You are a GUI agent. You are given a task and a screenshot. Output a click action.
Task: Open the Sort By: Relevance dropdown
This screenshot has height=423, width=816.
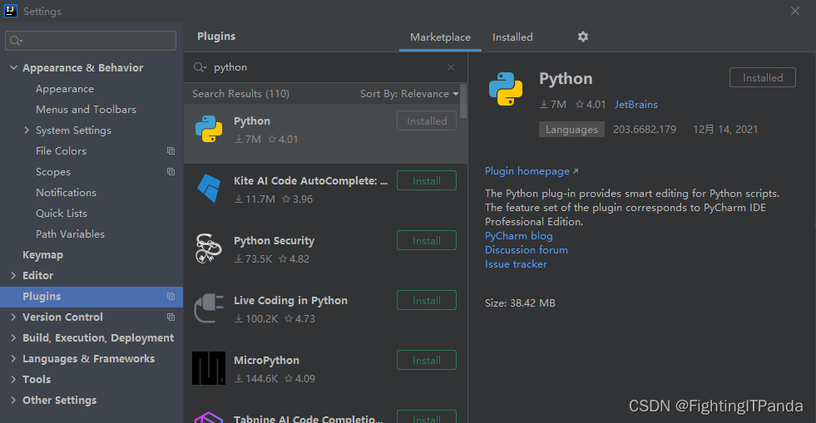pyautogui.click(x=409, y=94)
